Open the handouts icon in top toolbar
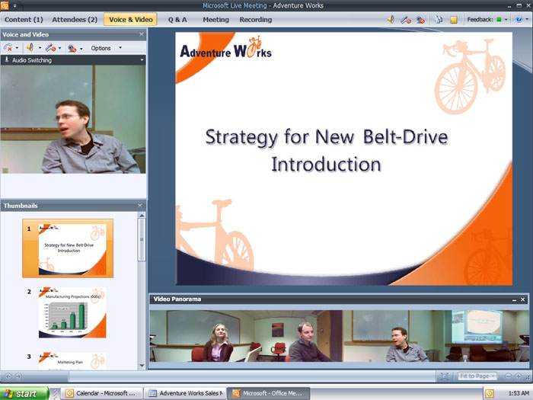The width and height of the screenshot is (533, 400). click(x=439, y=20)
